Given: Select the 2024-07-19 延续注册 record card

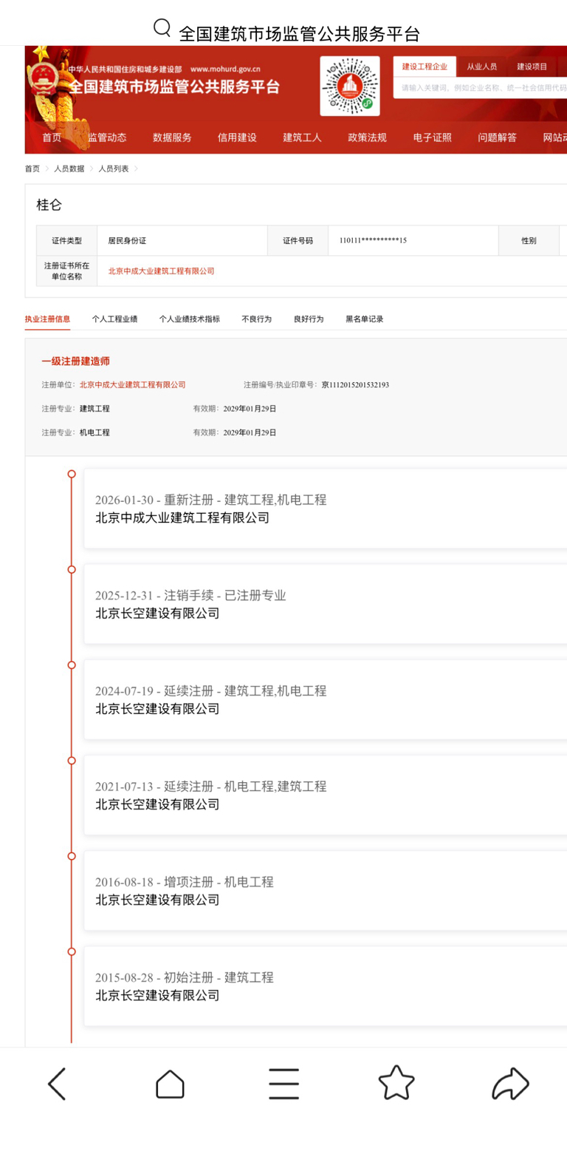Looking at the screenshot, I should tap(326, 699).
